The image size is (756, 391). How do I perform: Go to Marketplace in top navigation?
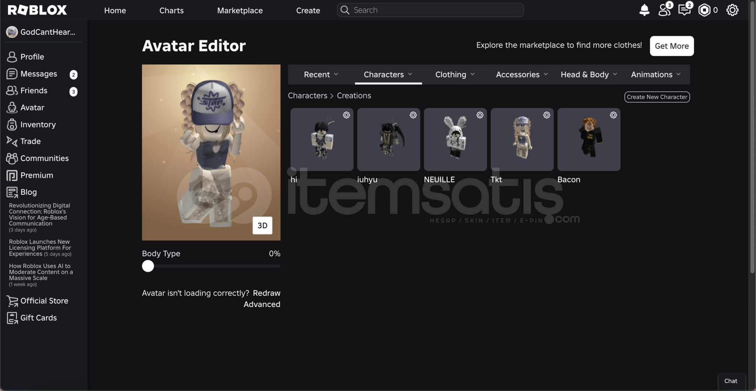tap(240, 10)
